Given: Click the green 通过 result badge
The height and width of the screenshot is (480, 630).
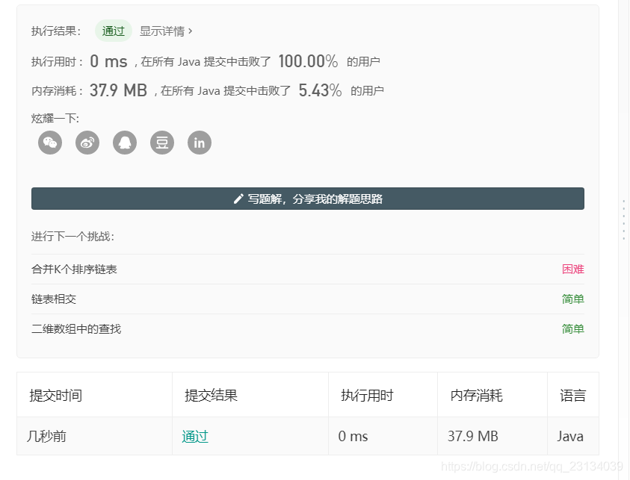Looking at the screenshot, I should 114,31.
